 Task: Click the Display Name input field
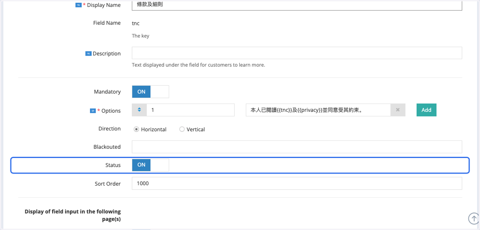click(297, 5)
